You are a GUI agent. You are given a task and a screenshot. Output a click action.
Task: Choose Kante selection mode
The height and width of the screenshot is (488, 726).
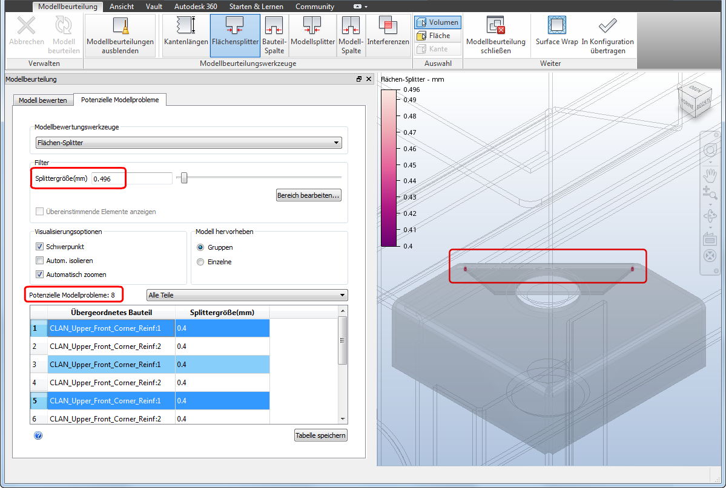[438, 49]
